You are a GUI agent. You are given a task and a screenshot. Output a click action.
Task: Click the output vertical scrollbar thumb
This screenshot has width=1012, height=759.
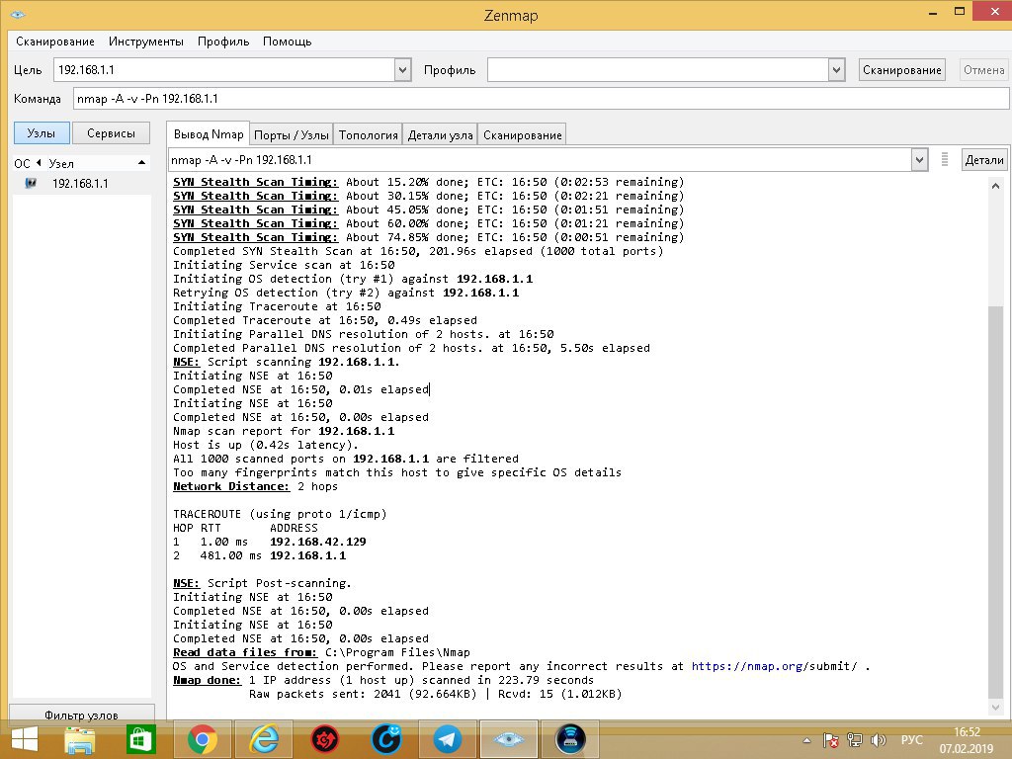(995, 501)
